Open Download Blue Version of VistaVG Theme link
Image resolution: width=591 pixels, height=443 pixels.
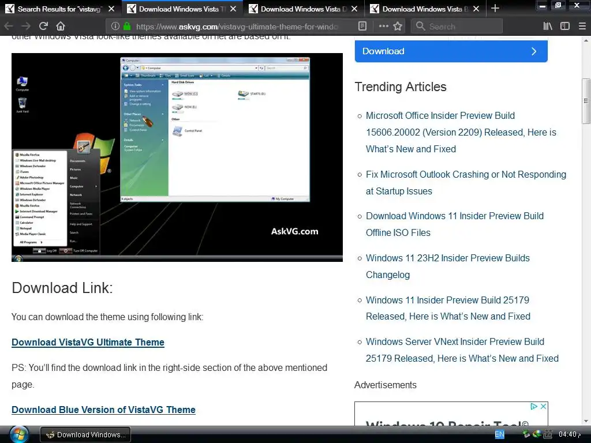[x=104, y=410]
